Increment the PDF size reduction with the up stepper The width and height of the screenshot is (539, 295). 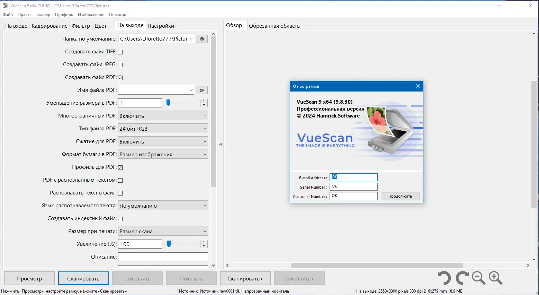[x=204, y=101]
